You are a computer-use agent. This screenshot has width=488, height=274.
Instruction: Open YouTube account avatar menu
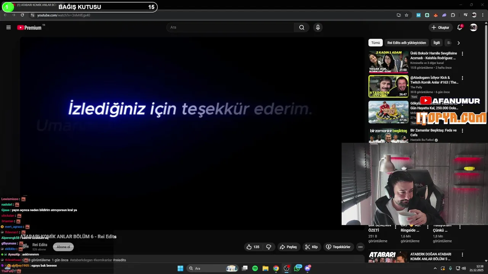[x=474, y=27]
